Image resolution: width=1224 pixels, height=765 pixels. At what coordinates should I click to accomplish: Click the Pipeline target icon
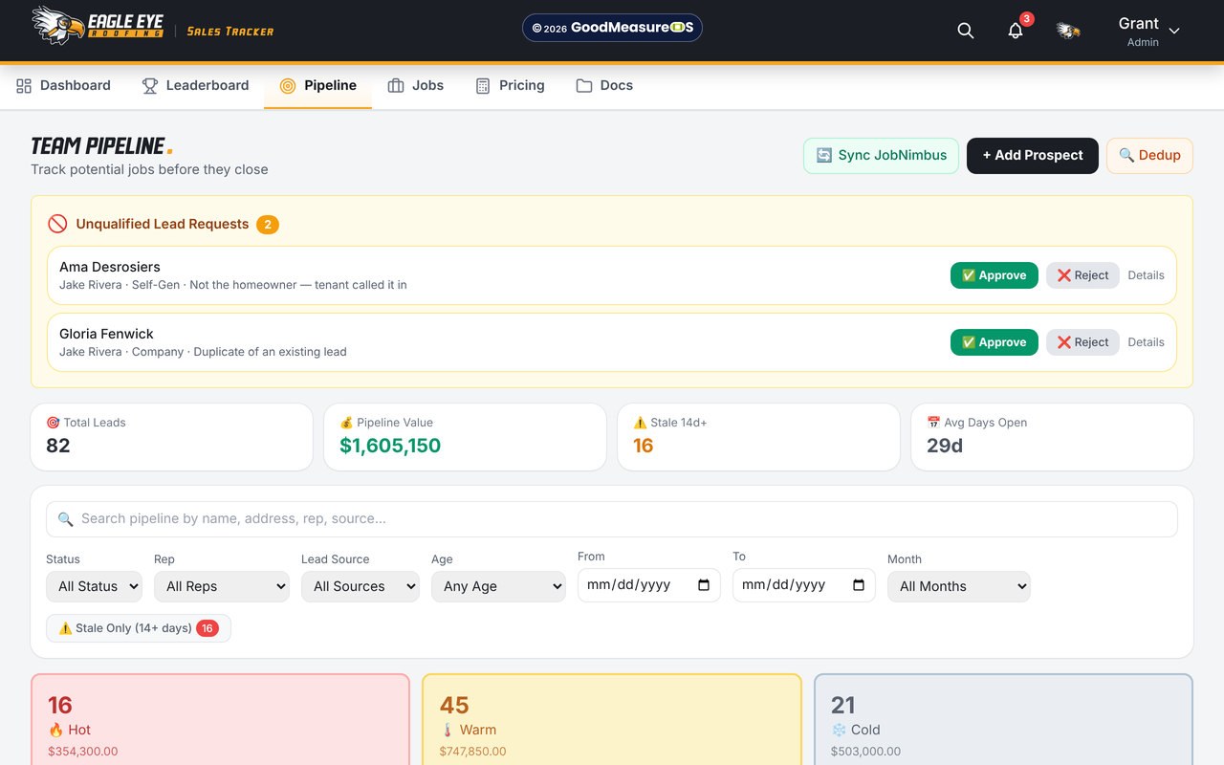[x=288, y=86]
